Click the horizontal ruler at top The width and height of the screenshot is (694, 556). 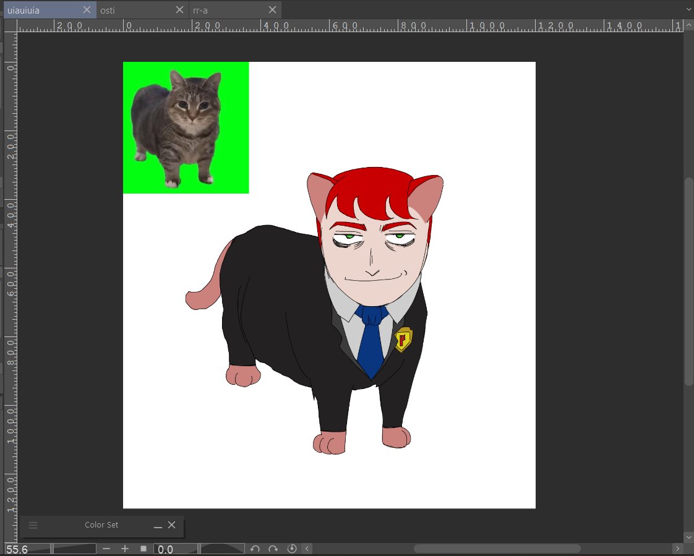[349, 26]
